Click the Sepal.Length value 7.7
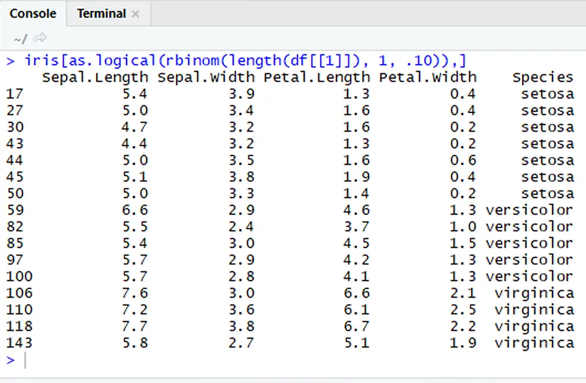Viewport: 586px width, 383px height. tap(135, 326)
